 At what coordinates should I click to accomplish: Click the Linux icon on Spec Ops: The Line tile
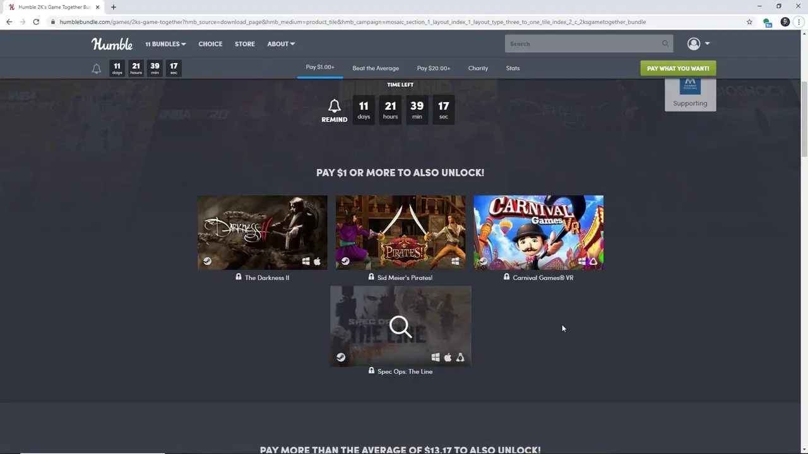460,358
